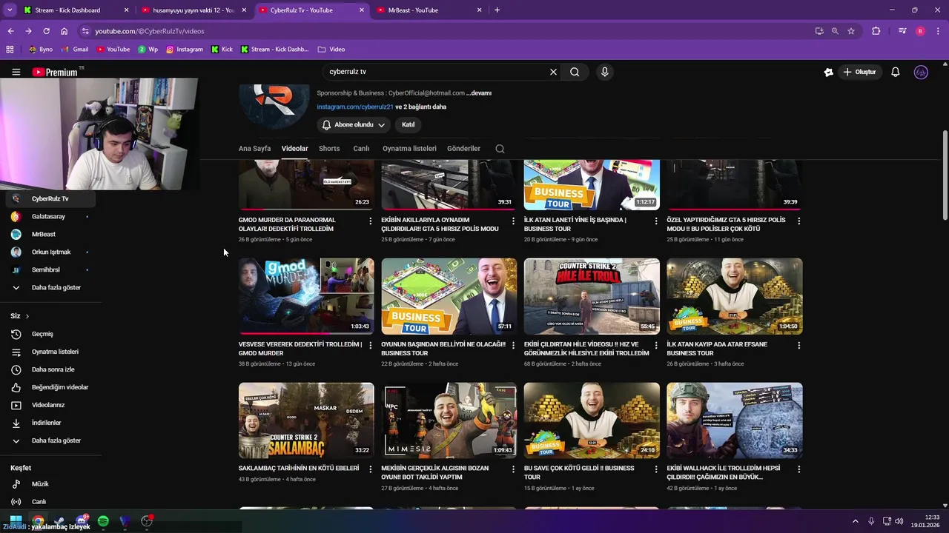Open options for SAKLAMBAÇ TARİHİNİN video
Screen dimensions: 949x533
click(x=371, y=469)
